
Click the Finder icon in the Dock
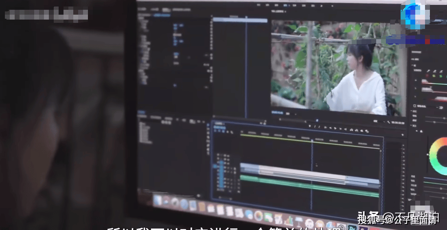[x=157, y=200]
